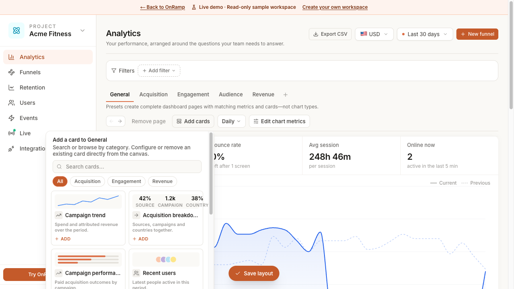The image size is (514, 289).
Task: Click the Filters funnel icon
Action: point(114,71)
